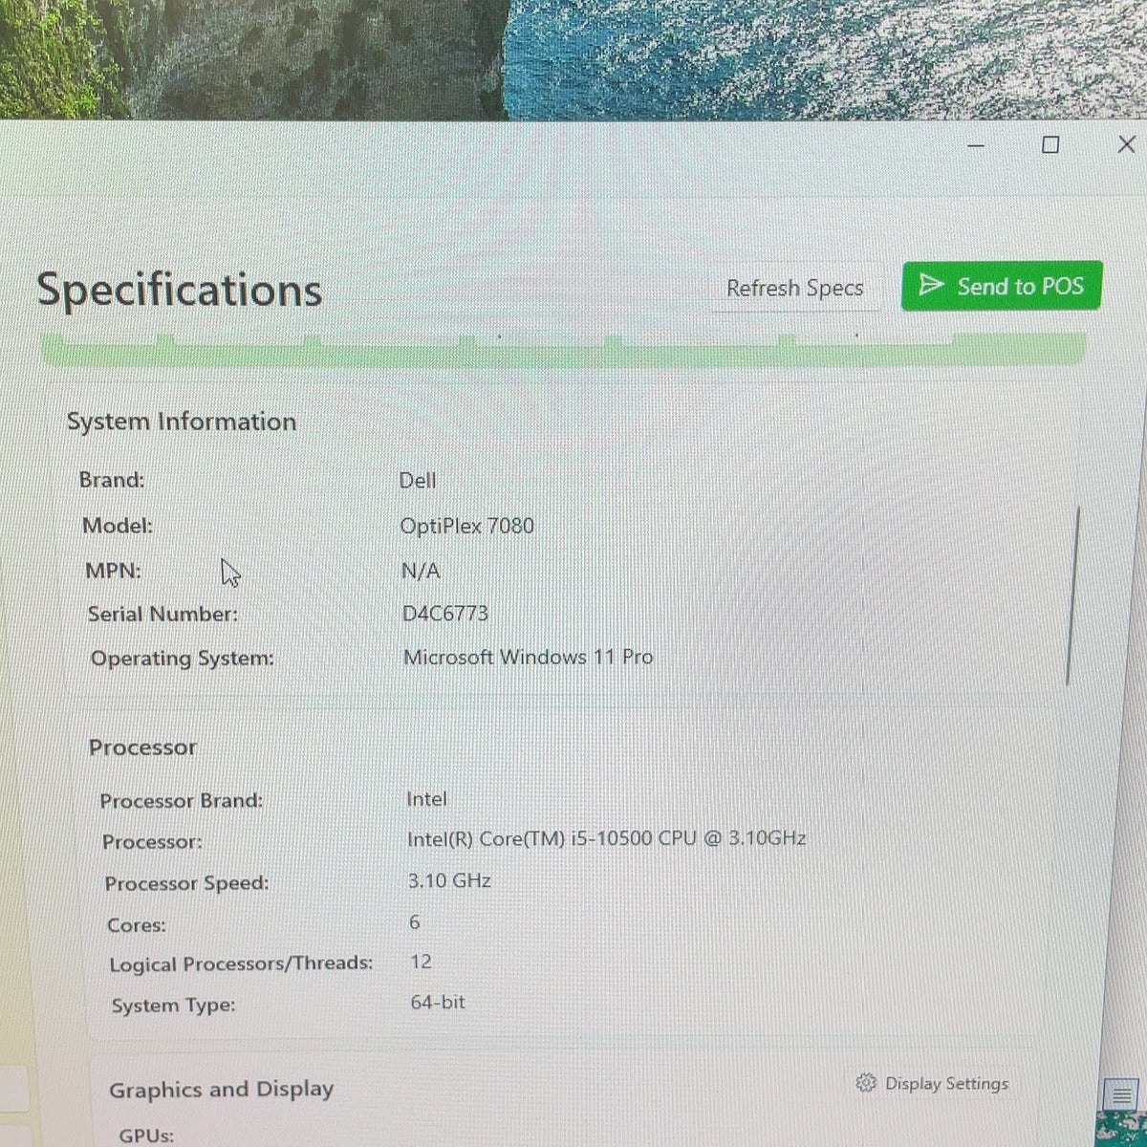The image size is (1147, 1147).
Task: Click the System Information heading
Action: tap(182, 422)
